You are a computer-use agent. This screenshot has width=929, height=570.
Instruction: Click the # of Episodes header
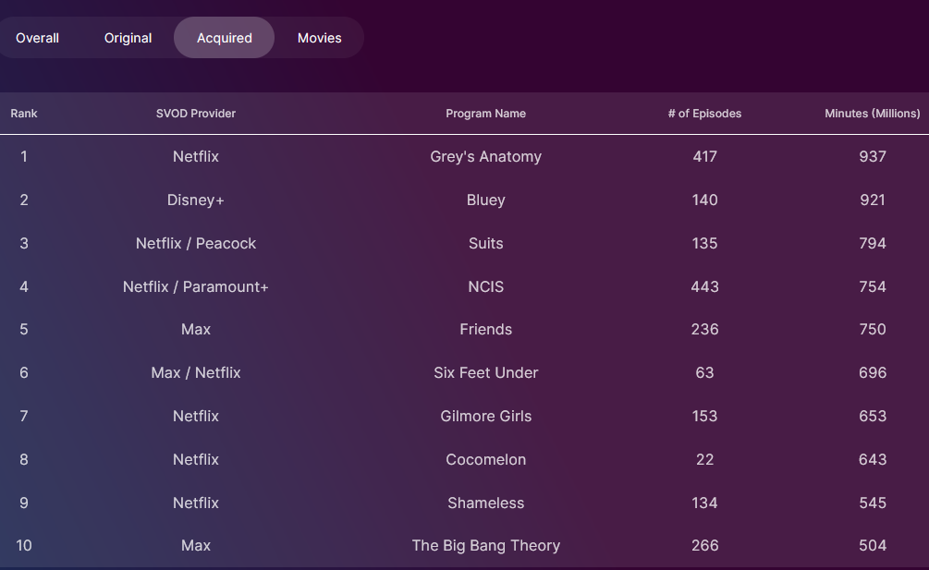tap(704, 114)
